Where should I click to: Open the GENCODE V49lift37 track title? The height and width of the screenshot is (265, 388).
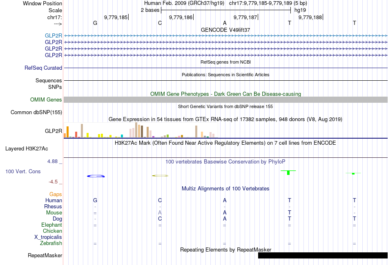225,30
